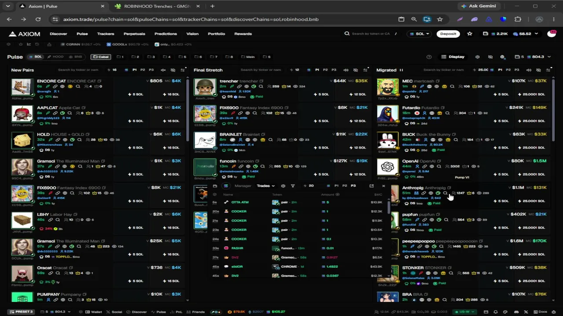
Task: Reload the Axiom page in browser
Action: coord(38,19)
